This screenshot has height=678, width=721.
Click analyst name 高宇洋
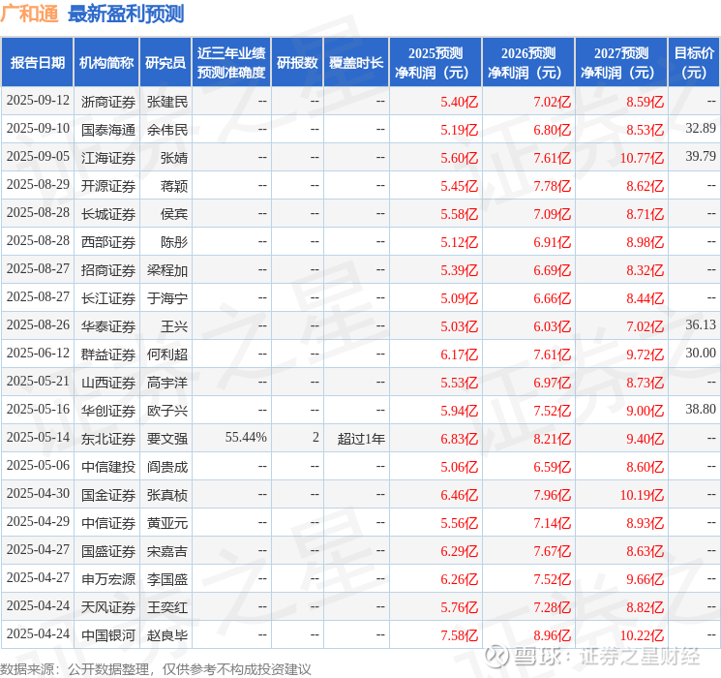click(167, 383)
